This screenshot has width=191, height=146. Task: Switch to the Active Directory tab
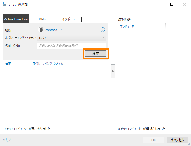(x=16, y=18)
